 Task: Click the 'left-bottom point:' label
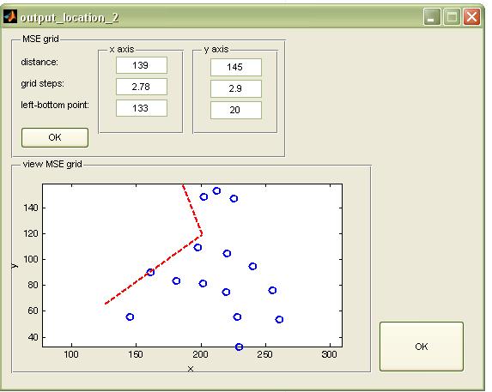point(55,105)
